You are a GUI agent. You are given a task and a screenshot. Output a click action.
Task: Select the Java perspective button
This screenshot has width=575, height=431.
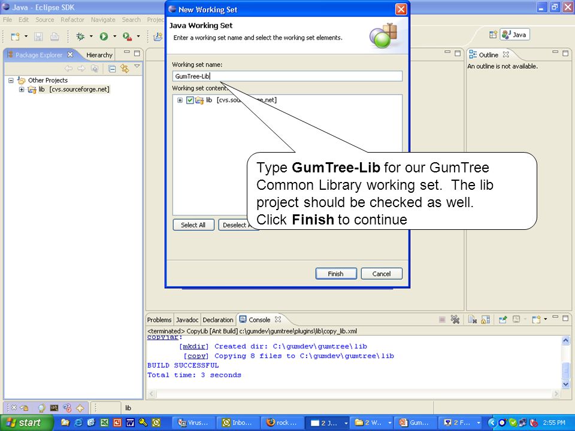(515, 35)
